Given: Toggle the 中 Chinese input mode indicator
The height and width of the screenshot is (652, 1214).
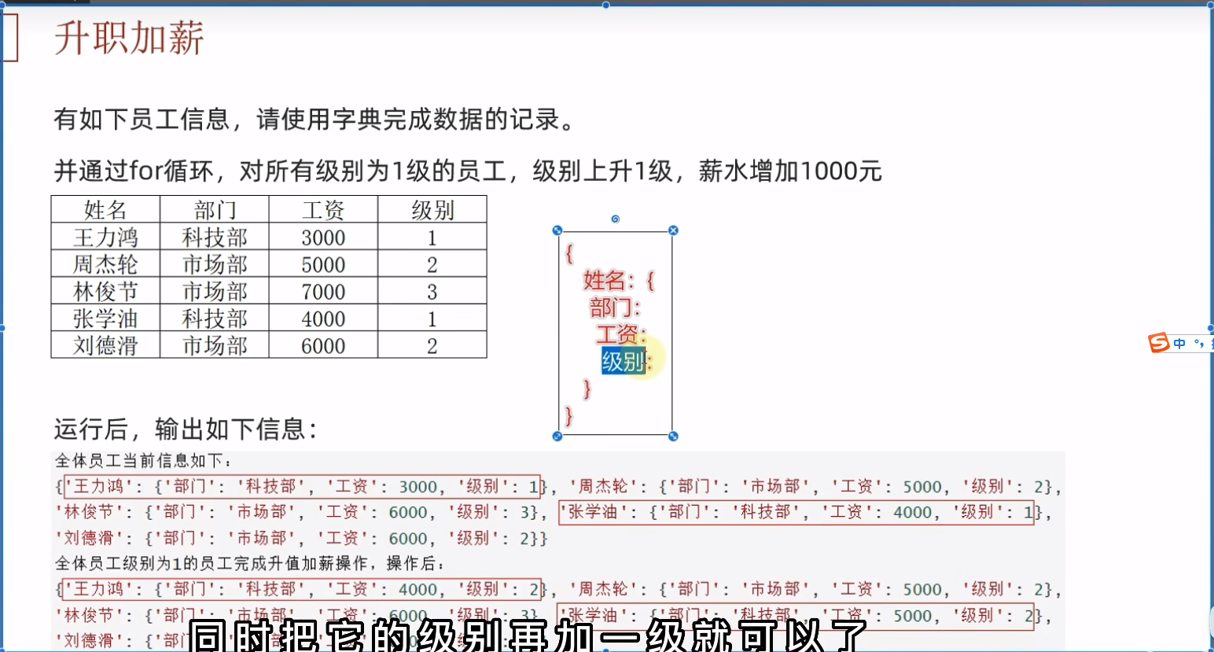Looking at the screenshot, I should coord(1179,344).
